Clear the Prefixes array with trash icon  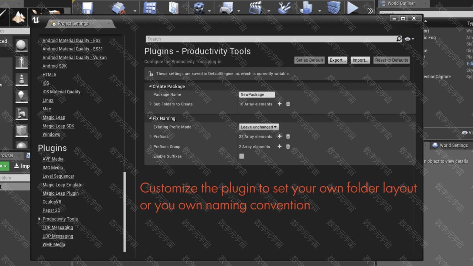[288, 137]
